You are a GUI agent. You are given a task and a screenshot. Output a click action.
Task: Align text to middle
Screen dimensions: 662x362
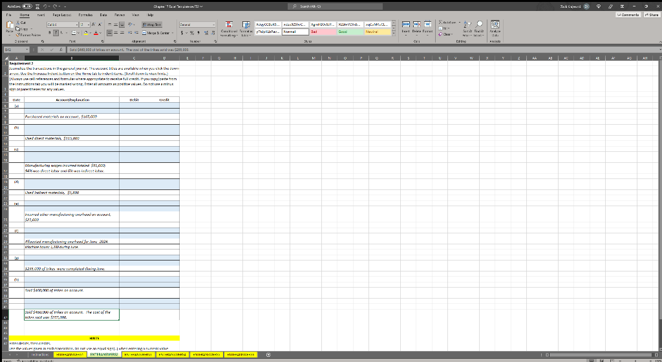point(116,25)
